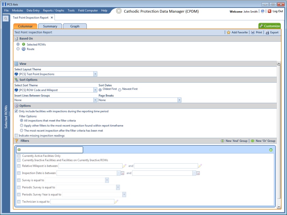Open the Periodic Survey Year dropdown

124,194
